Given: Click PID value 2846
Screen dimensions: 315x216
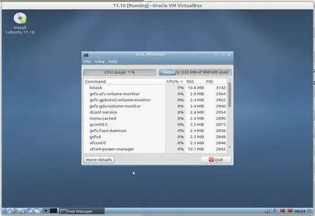Looking at the screenshot, I should point(220,143).
